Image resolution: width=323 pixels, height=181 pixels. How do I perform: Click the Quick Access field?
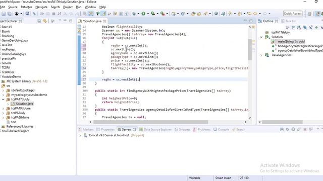click(293, 14)
